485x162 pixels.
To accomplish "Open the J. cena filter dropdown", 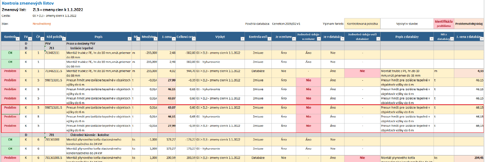I will (x=174, y=39).
